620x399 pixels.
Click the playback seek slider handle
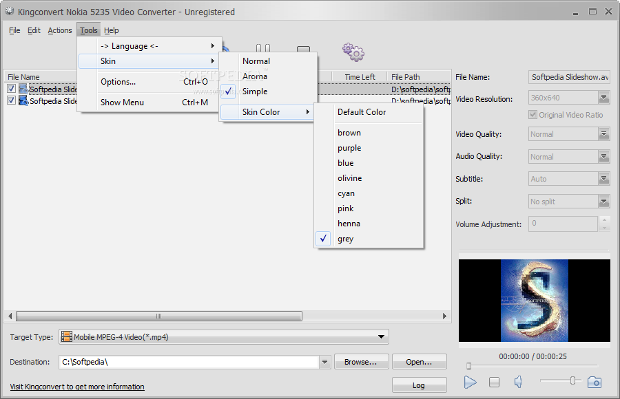point(468,366)
